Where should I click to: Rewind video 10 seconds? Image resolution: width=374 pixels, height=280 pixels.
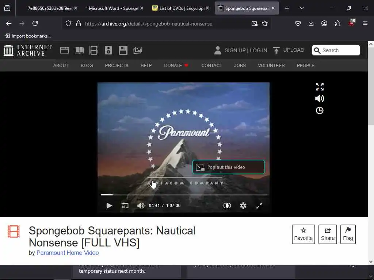coord(125,206)
